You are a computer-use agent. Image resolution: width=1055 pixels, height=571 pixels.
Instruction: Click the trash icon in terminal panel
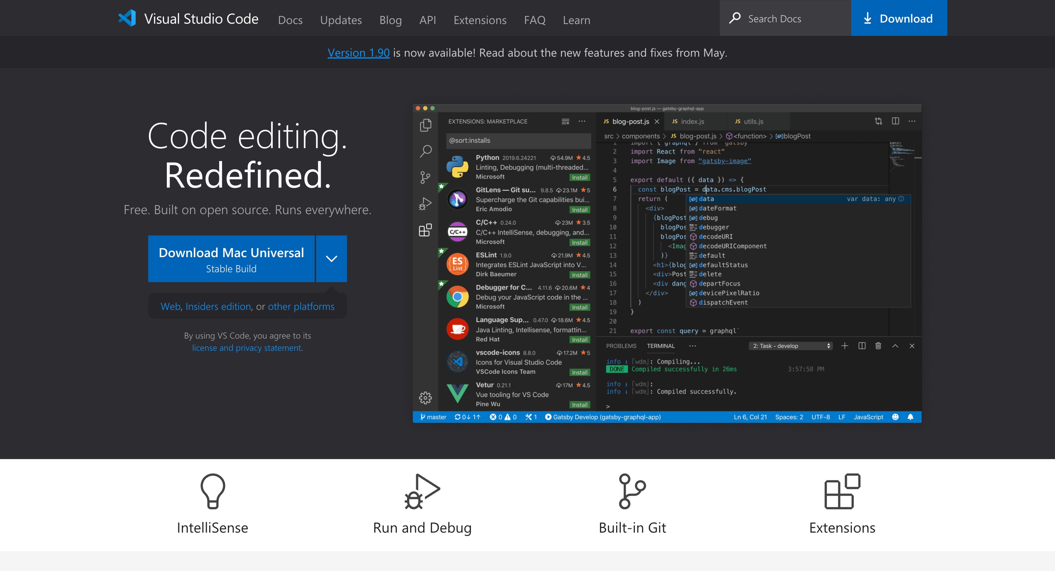[x=878, y=346]
